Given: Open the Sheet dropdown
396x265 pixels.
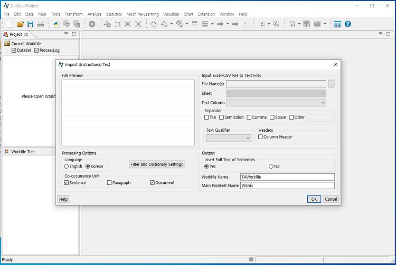Looking at the screenshot, I should tap(276, 93).
